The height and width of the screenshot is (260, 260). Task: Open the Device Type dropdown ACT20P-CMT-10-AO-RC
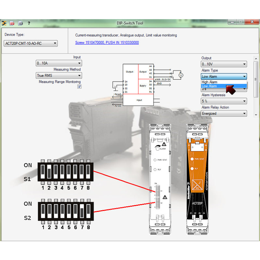coord(31,44)
